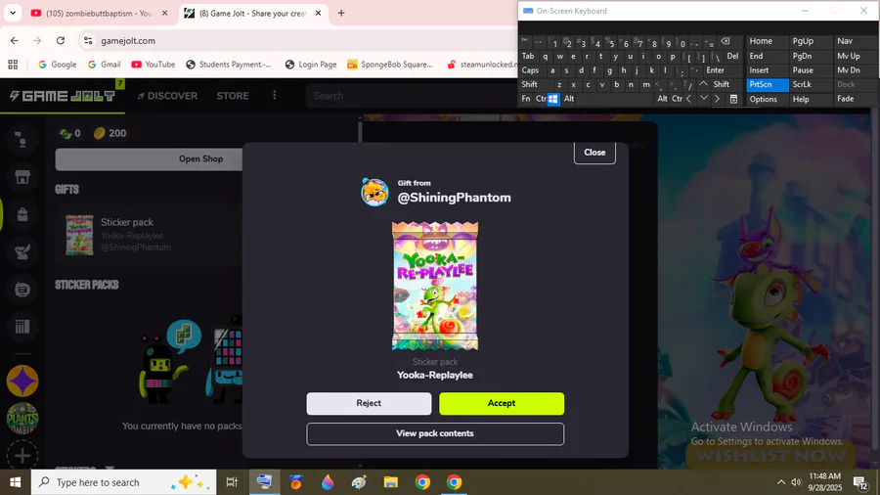Screen dimensions: 880x495
Task: Open the SpongeBob Square bookmark
Action: [390, 65]
